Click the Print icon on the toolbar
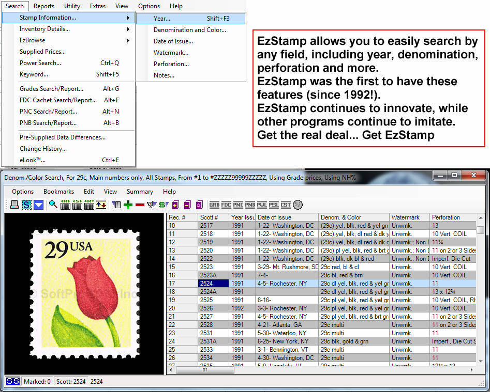 (14, 205)
